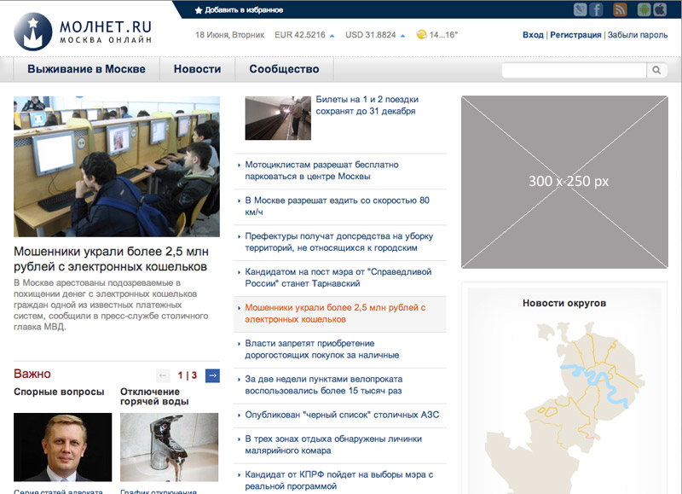Click the Важно section heading

coord(32,374)
